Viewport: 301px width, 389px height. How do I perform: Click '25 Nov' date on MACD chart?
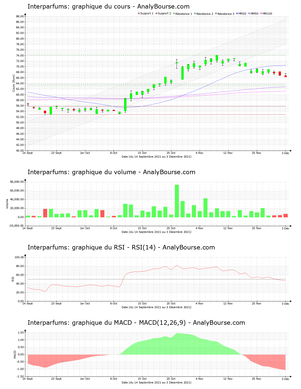pyautogui.click(x=257, y=379)
